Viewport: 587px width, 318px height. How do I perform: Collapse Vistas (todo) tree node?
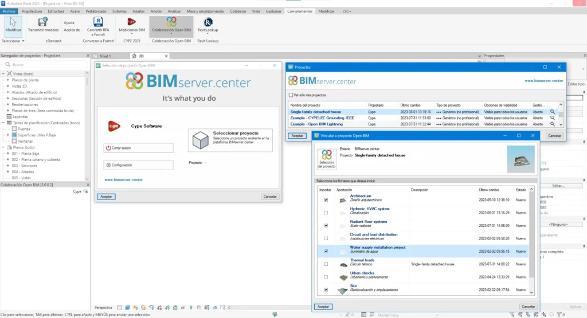(x=3, y=74)
